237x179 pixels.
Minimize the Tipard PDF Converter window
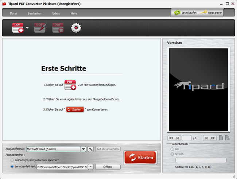point(221,4)
